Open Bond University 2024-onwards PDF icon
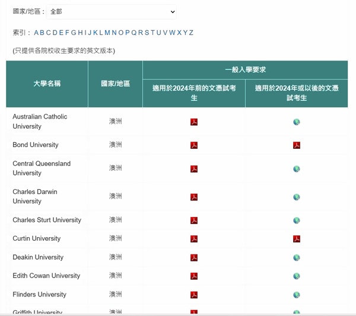This screenshot has height=316, width=356. click(x=297, y=145)
